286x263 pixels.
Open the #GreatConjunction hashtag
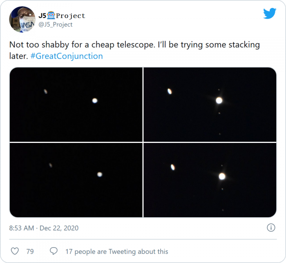(67, 56)
